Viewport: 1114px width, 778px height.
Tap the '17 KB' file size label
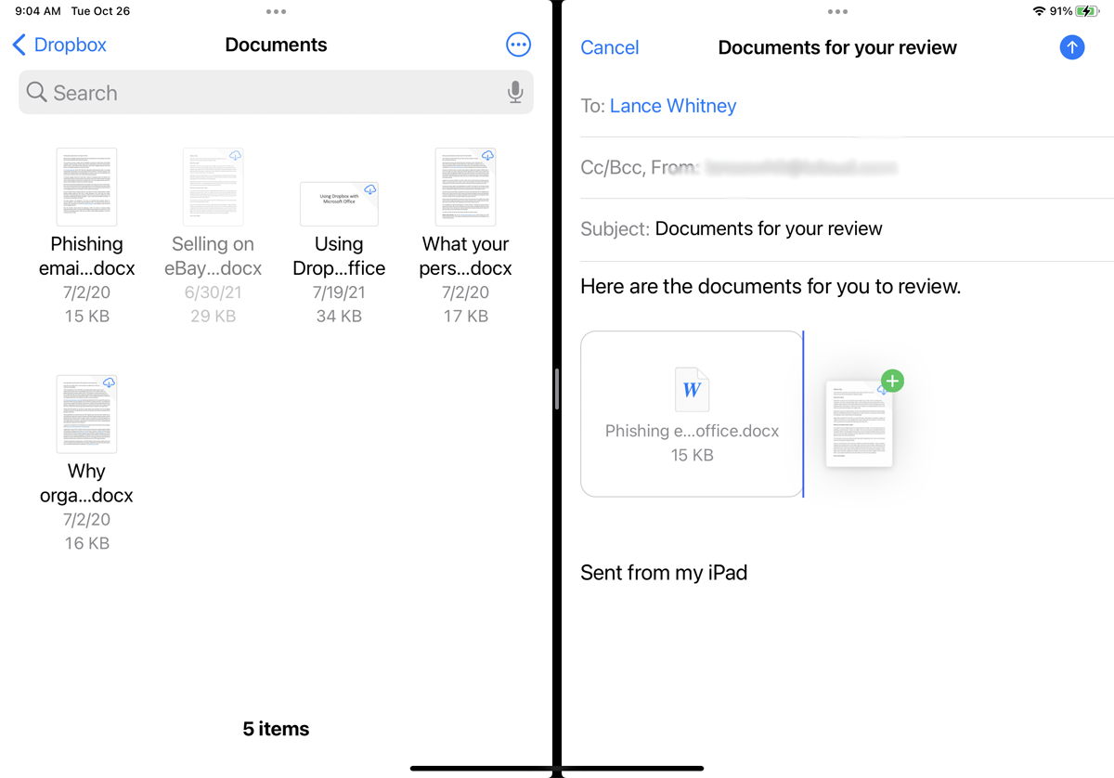tap(465, 317)
